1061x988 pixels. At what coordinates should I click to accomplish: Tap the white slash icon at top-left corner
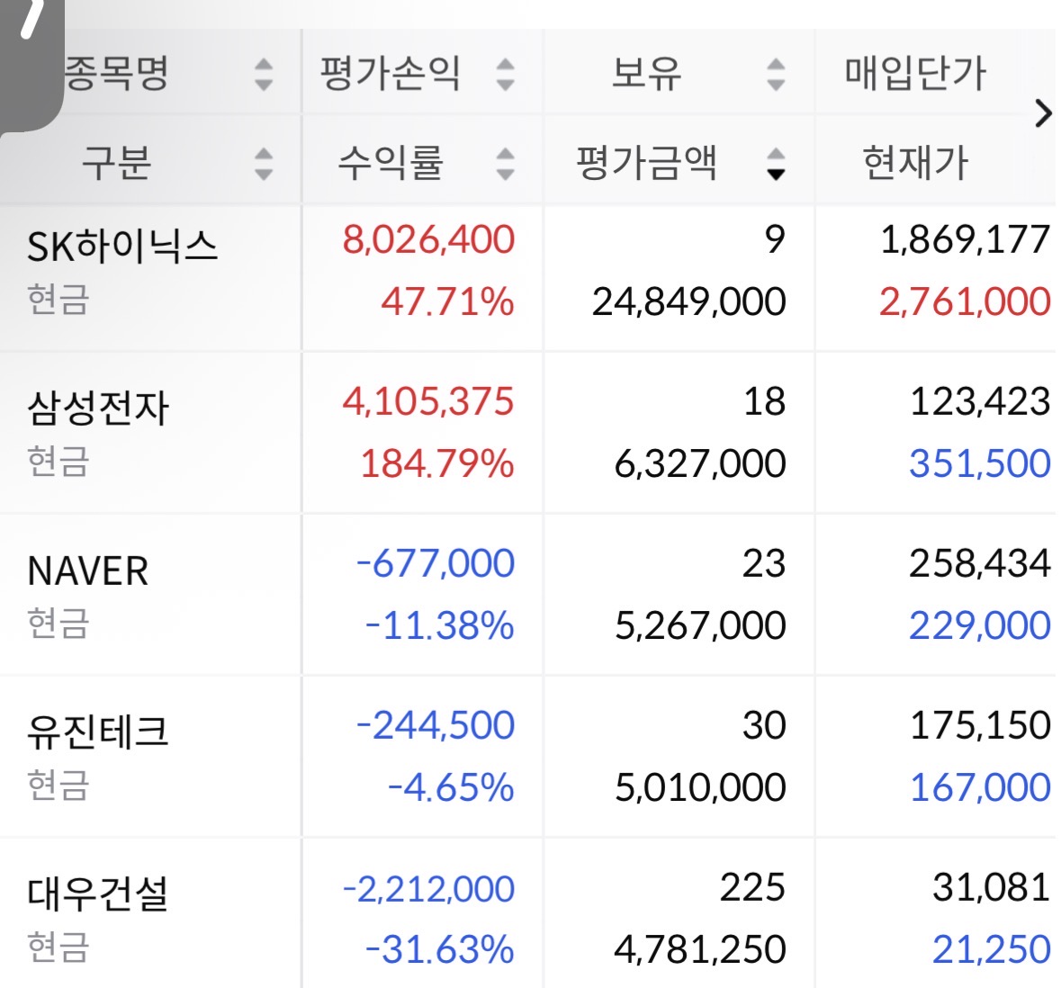click(31, 18)
